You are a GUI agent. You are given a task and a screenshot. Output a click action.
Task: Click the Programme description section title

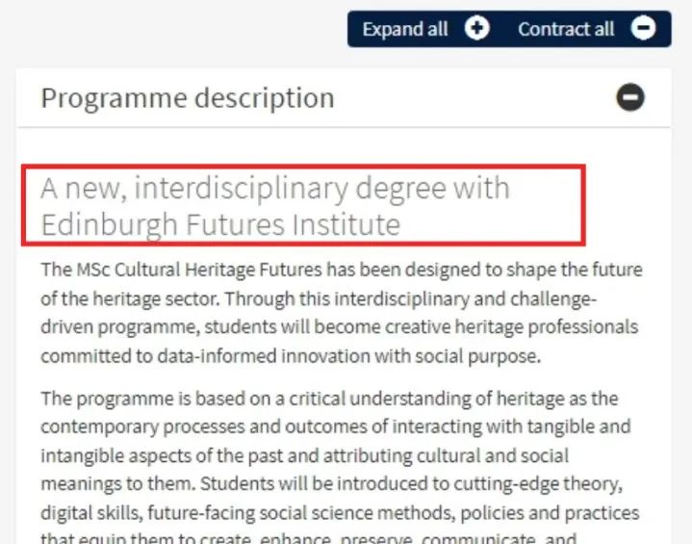188,97
